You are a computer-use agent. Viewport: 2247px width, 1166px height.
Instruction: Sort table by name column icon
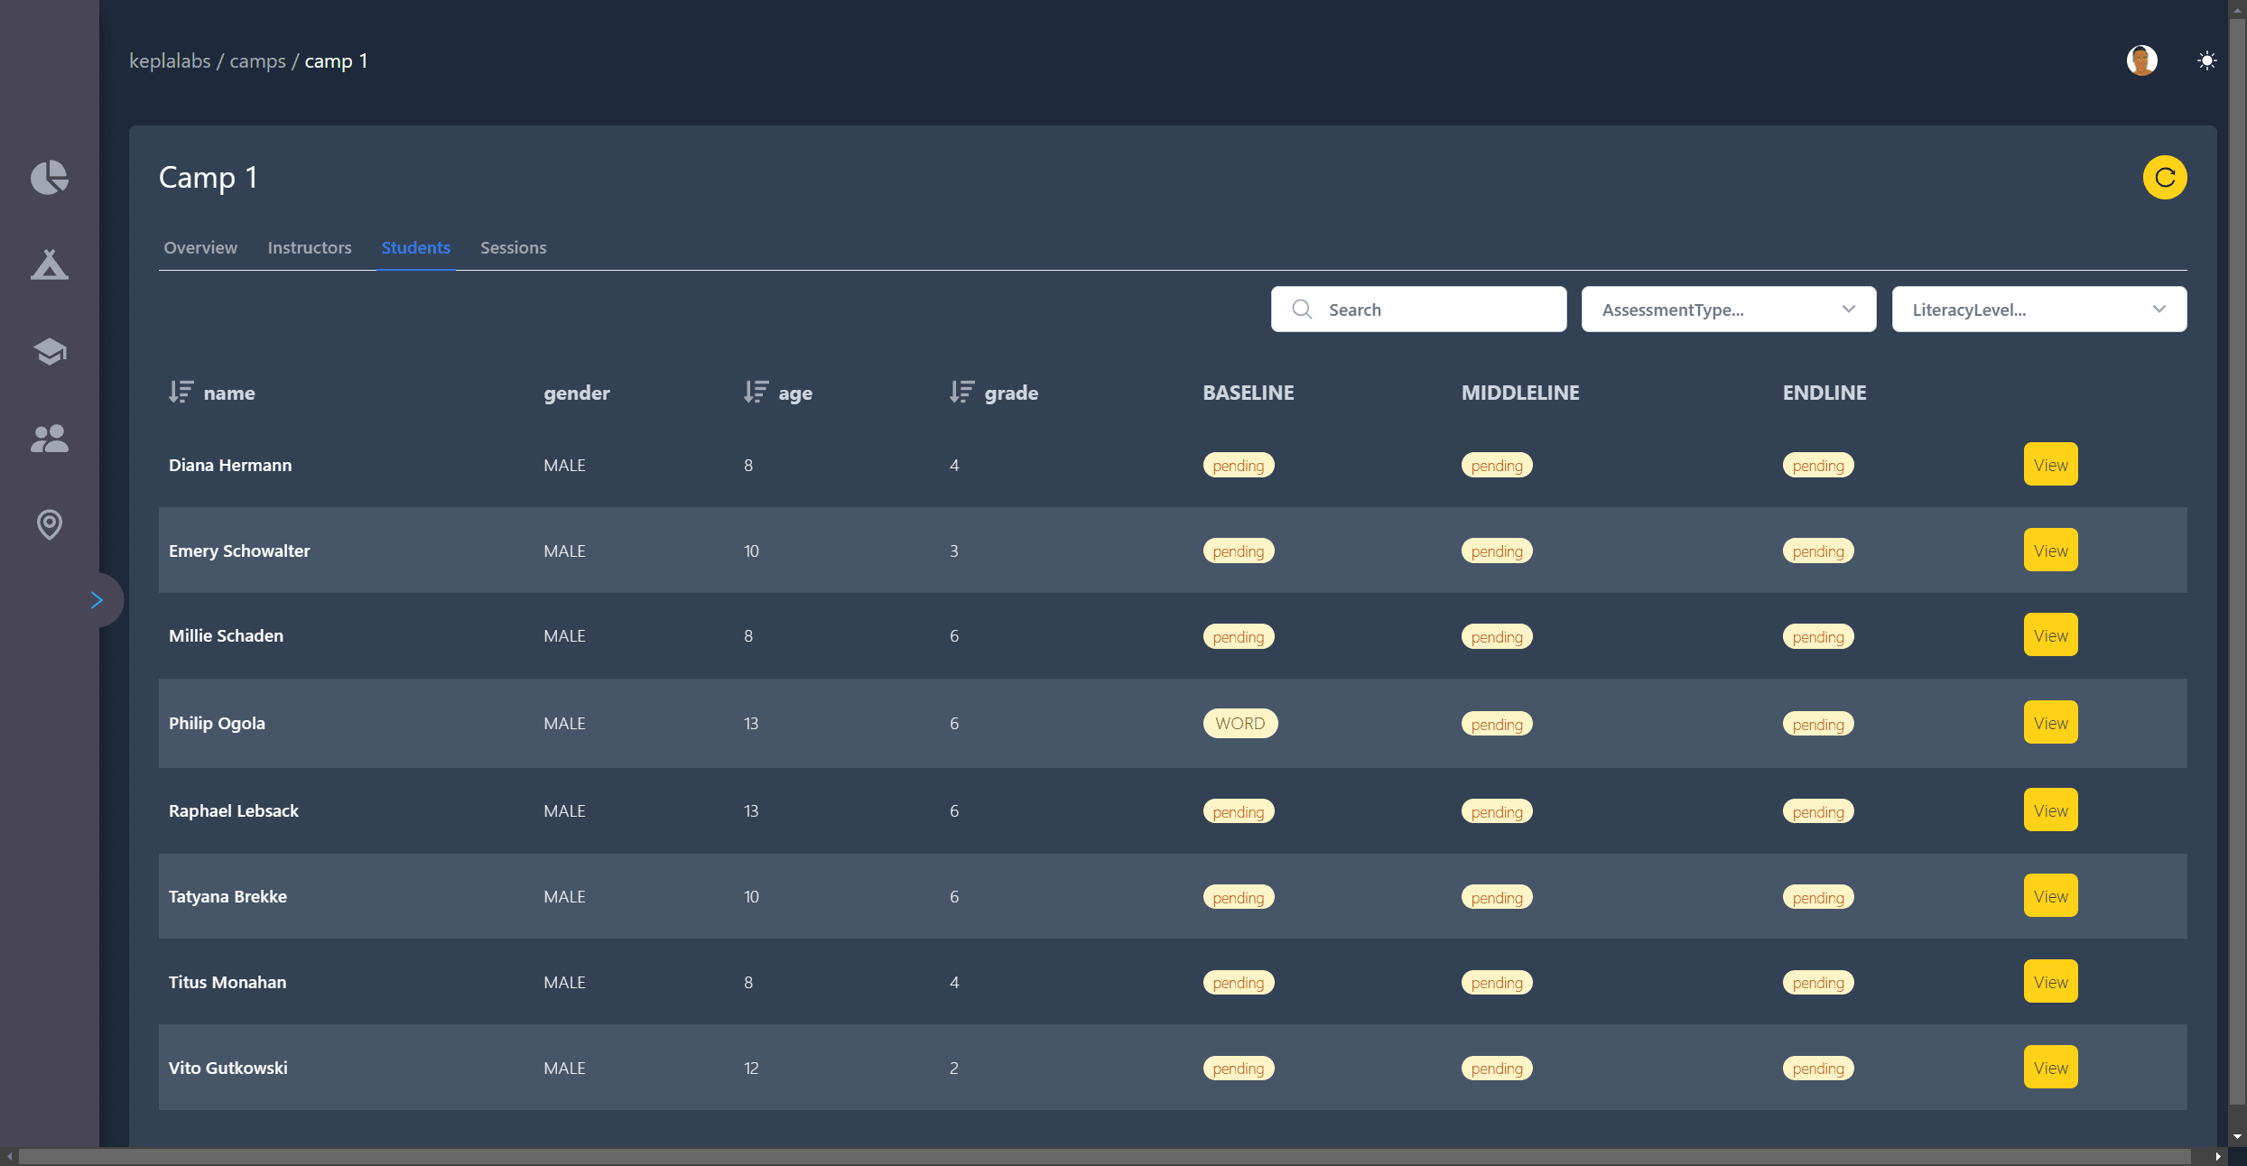181,392
